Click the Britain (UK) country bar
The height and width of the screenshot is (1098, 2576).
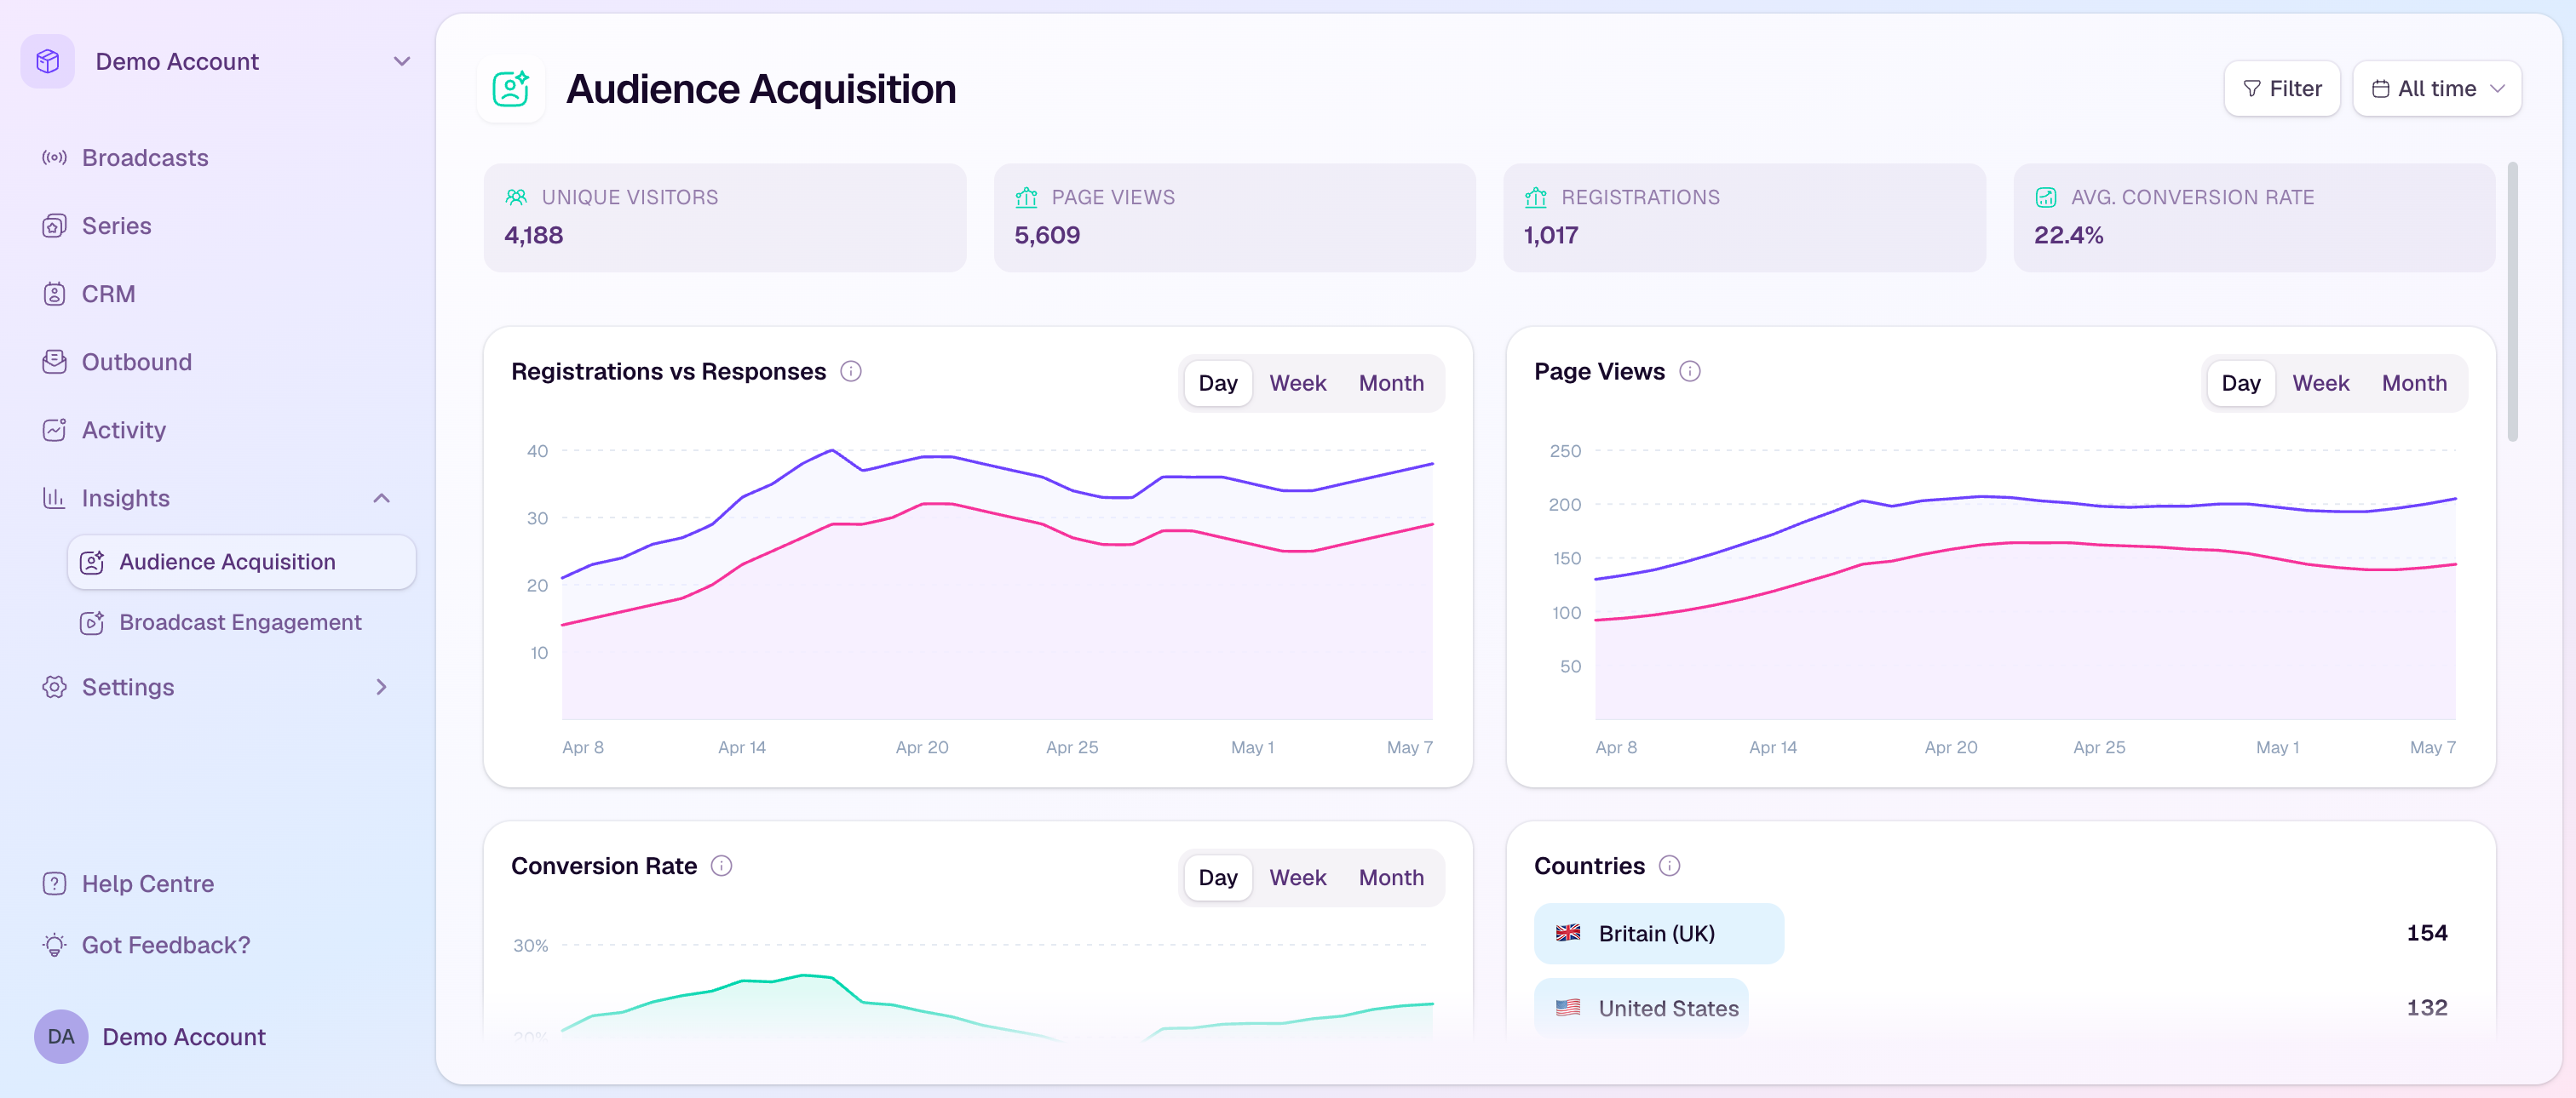[1659, 933]
